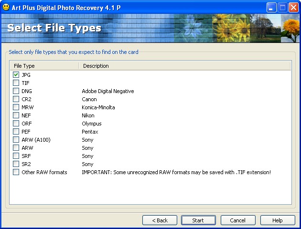The height and width of the screenshot is (229, 301).
Task: Sort by the Description column header
Action: point(185,66)
